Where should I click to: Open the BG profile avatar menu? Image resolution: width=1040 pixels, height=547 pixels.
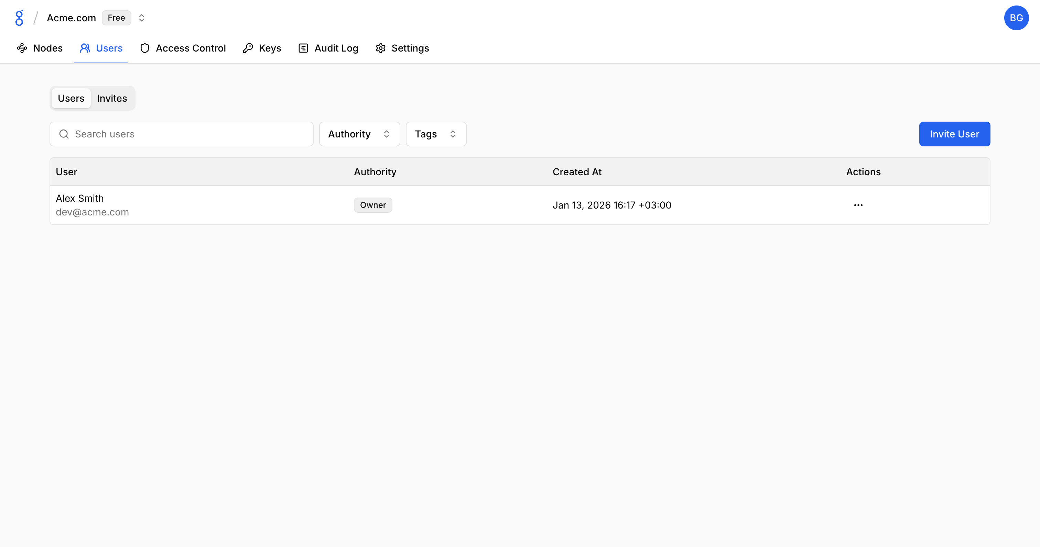(1016, 18)
